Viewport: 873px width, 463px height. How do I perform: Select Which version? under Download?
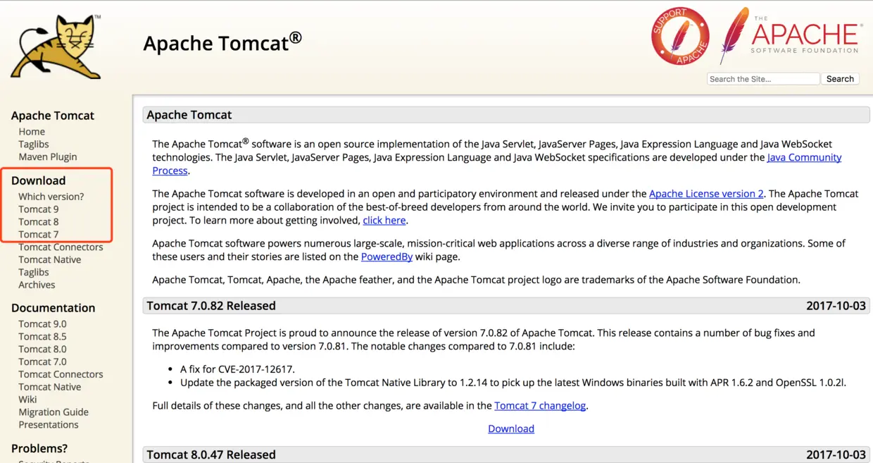(x=51, y=197)
